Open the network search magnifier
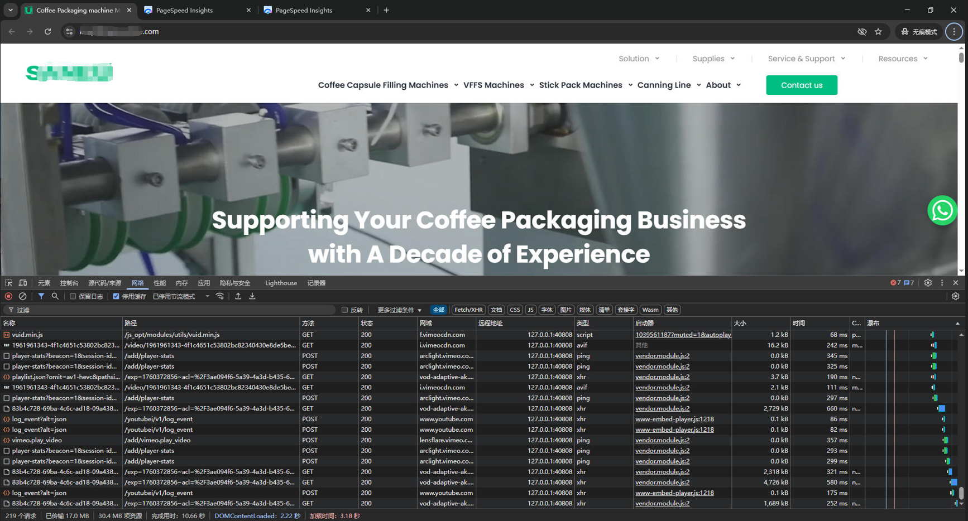Viewport: 968px width, 521px height. (x=55, y=296)
